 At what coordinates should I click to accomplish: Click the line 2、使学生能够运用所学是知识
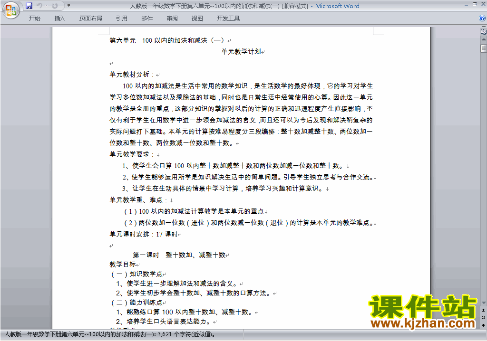pyautogui.click(x=247, y=177)
